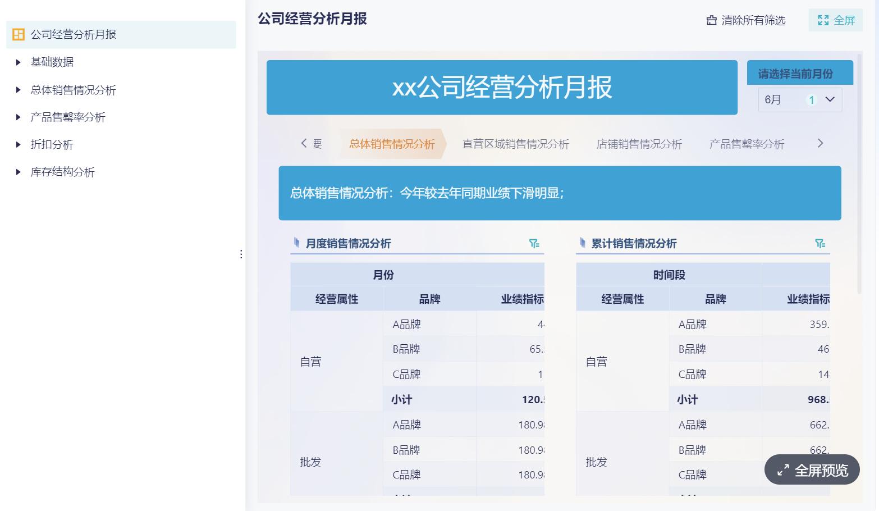Viewport: 879px width, 511px height.
Task: Expand the 基础数据 tree node
Action: 19,62
